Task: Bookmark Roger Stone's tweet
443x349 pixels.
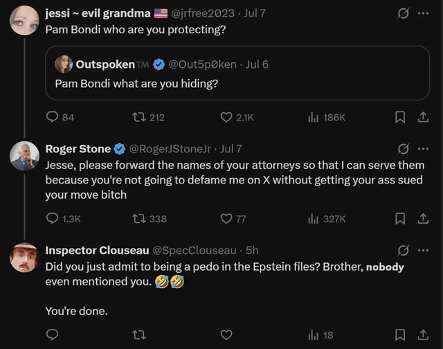Action: click(x=401, y=219)
